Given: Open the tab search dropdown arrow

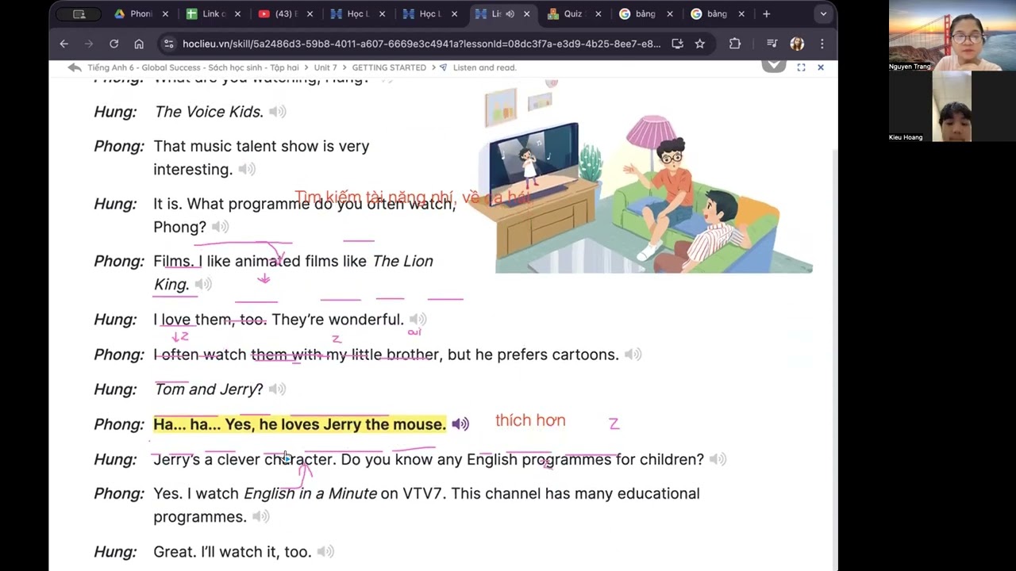Looking at the screenshot, I should coord(823,13).
